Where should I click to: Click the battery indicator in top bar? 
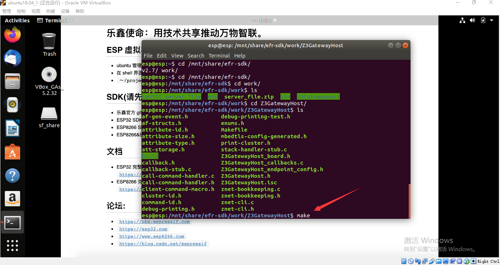[x=483, y=21]
